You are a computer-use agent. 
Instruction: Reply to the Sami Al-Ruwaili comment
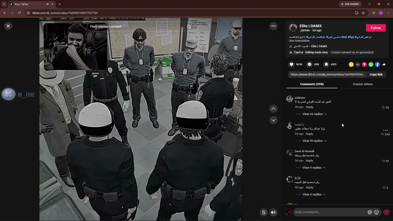point(309,161)
